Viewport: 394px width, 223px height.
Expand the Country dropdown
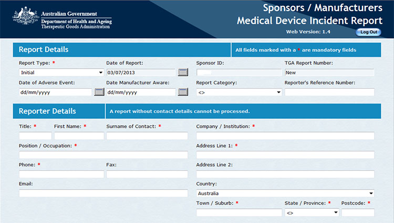pyautogui.click(x=285, y=193)
